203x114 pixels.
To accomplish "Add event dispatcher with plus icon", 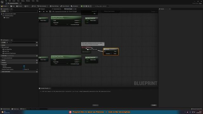I will (x=37, y=72).
